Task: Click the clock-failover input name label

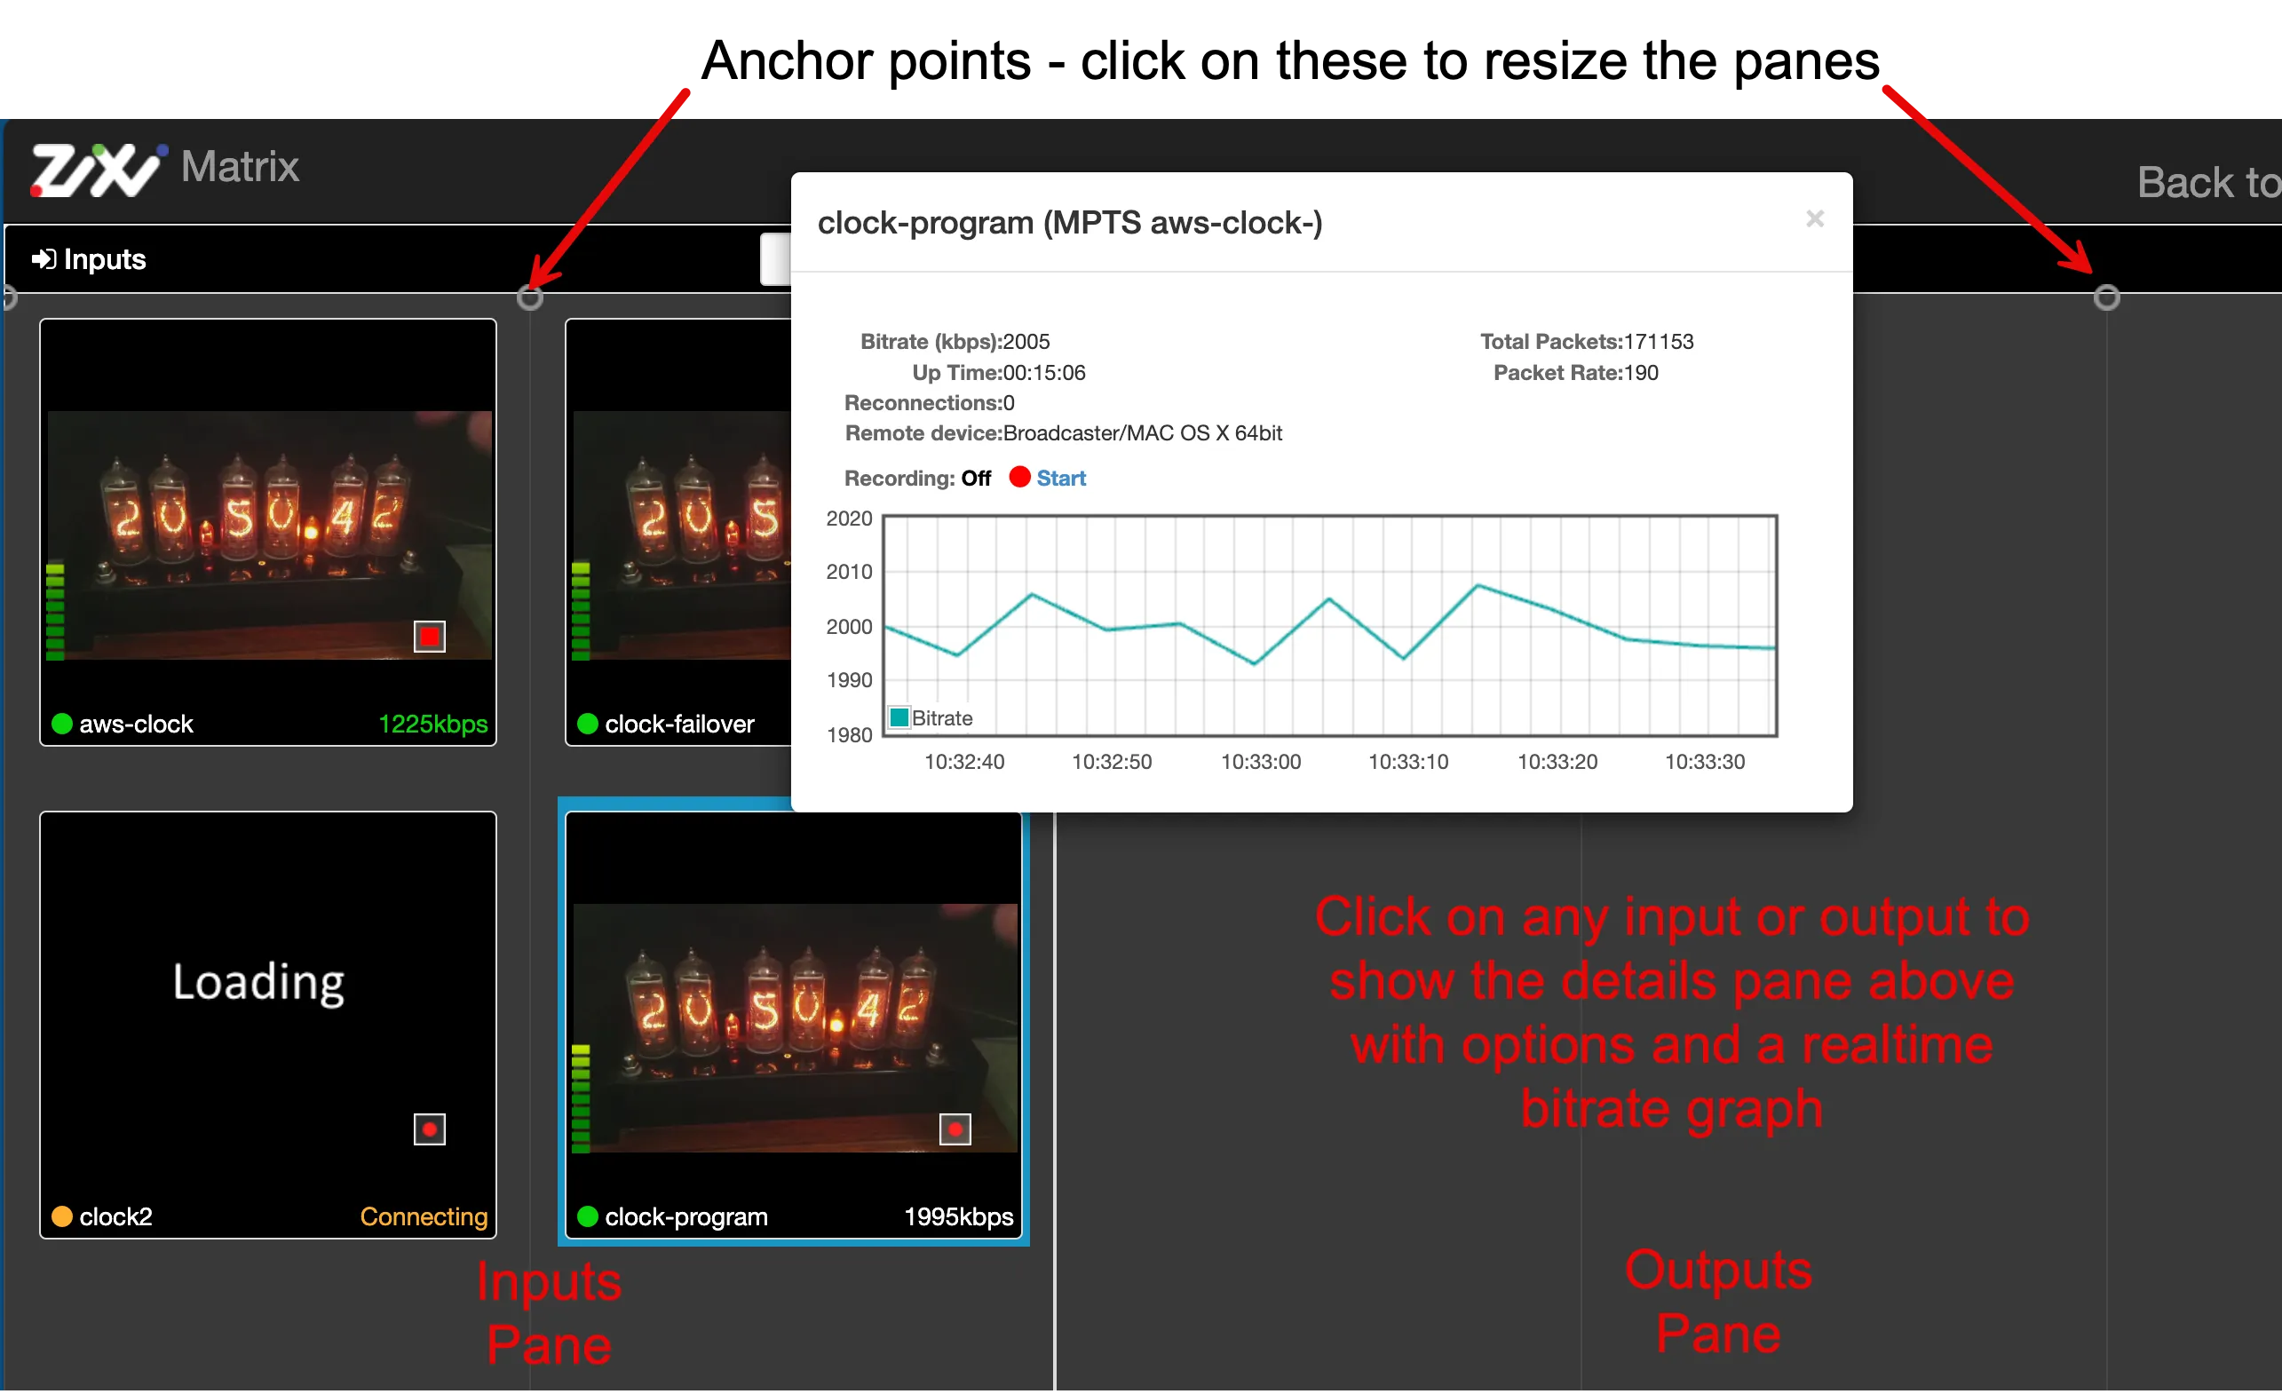Action: point(680,725)
